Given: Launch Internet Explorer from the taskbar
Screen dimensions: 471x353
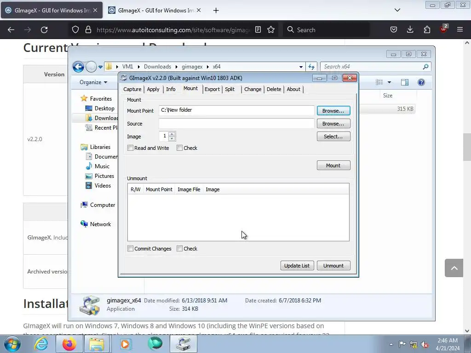Looking at the screenshot, I should pyautogui.click(x=41, y=344).
